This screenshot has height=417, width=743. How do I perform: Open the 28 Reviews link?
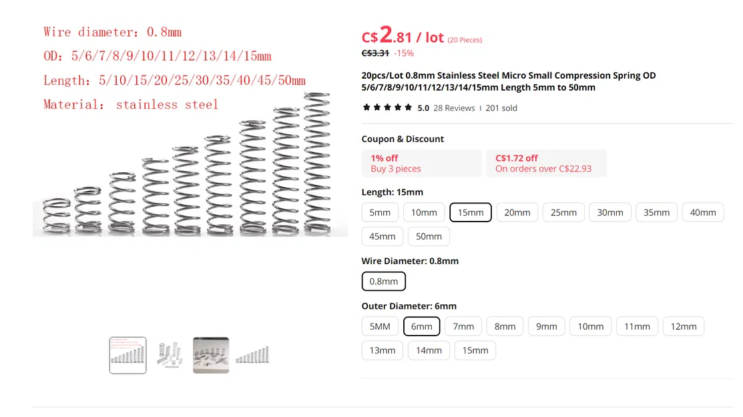(454, 108)
